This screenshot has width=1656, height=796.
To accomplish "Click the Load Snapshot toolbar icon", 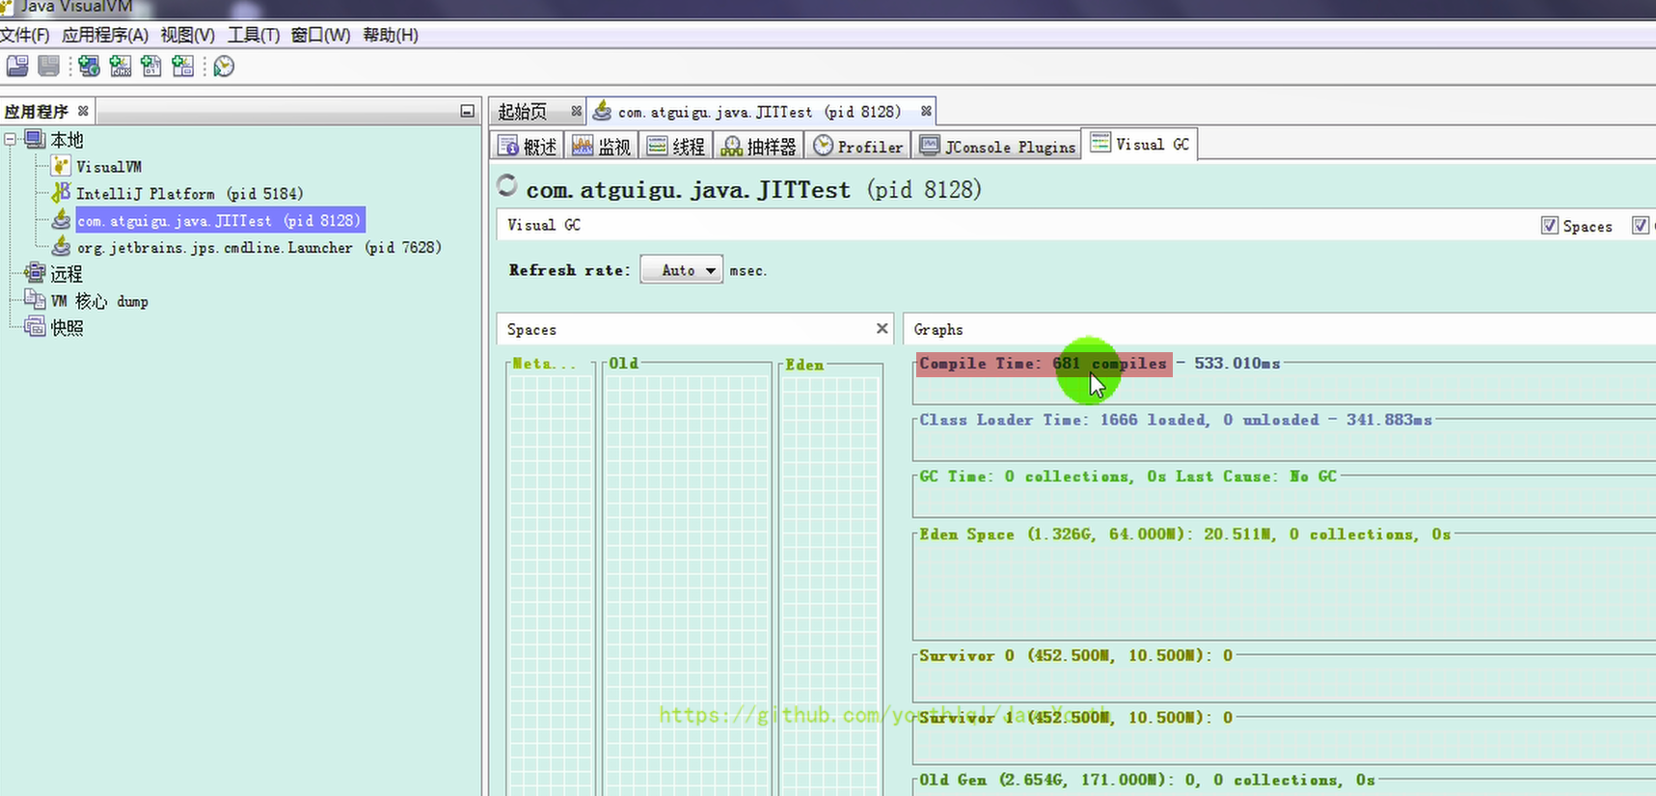I will (x=17, y=66).
